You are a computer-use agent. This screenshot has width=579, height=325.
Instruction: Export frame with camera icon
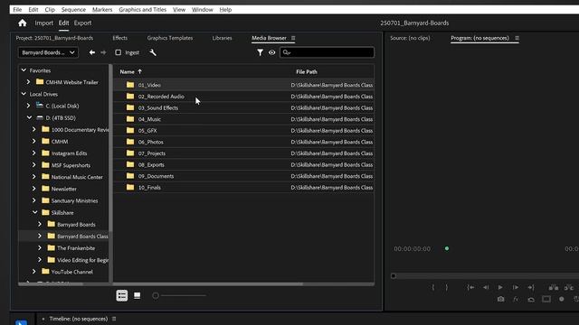[x=500, y=299]
